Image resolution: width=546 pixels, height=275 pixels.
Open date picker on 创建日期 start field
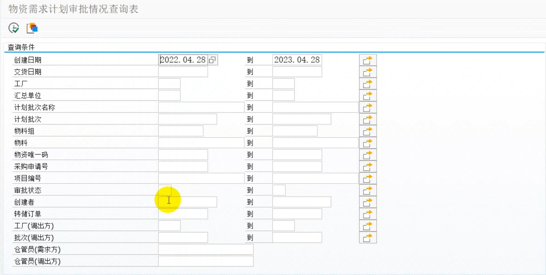[x=213, y=60]
